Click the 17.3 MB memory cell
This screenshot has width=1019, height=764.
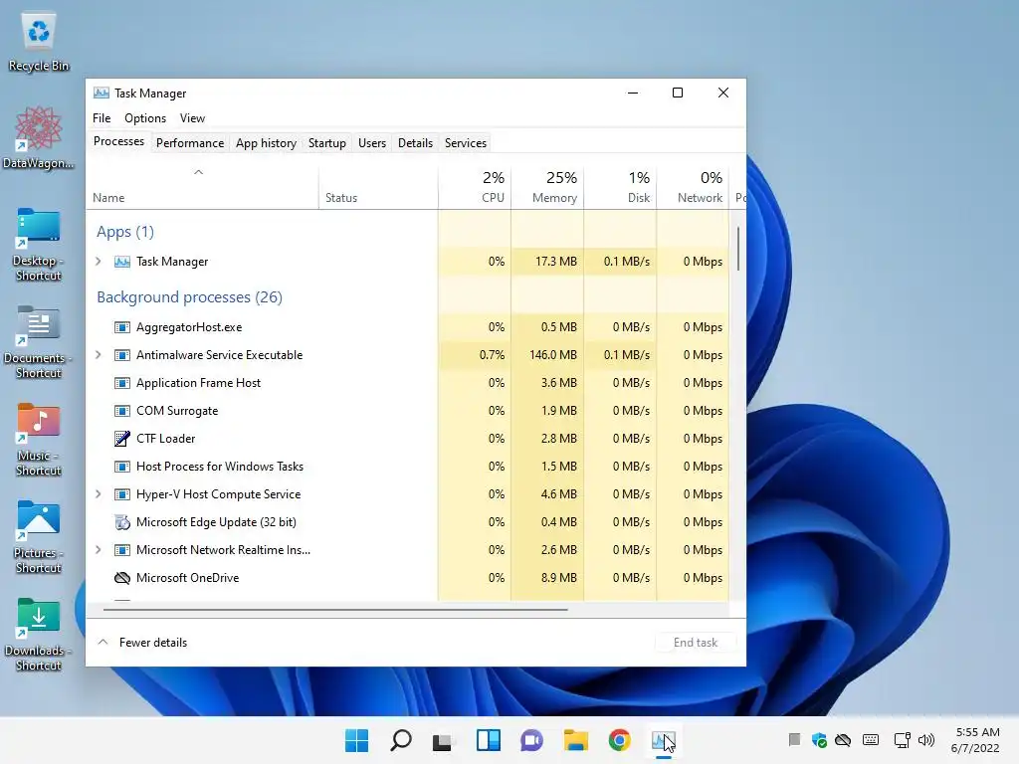pos(548,262)
